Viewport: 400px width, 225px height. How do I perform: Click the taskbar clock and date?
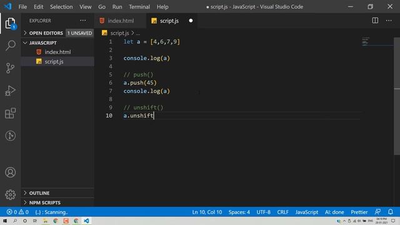click(x=381, y=221)
